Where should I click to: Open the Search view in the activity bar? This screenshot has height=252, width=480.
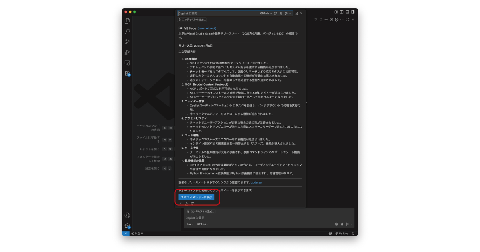coord(127,31)
